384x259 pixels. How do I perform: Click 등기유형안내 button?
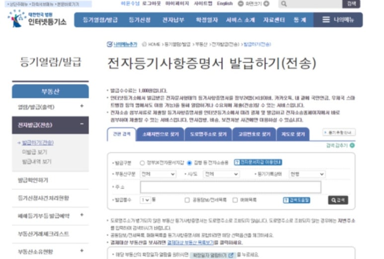click(x=339, y=133)
